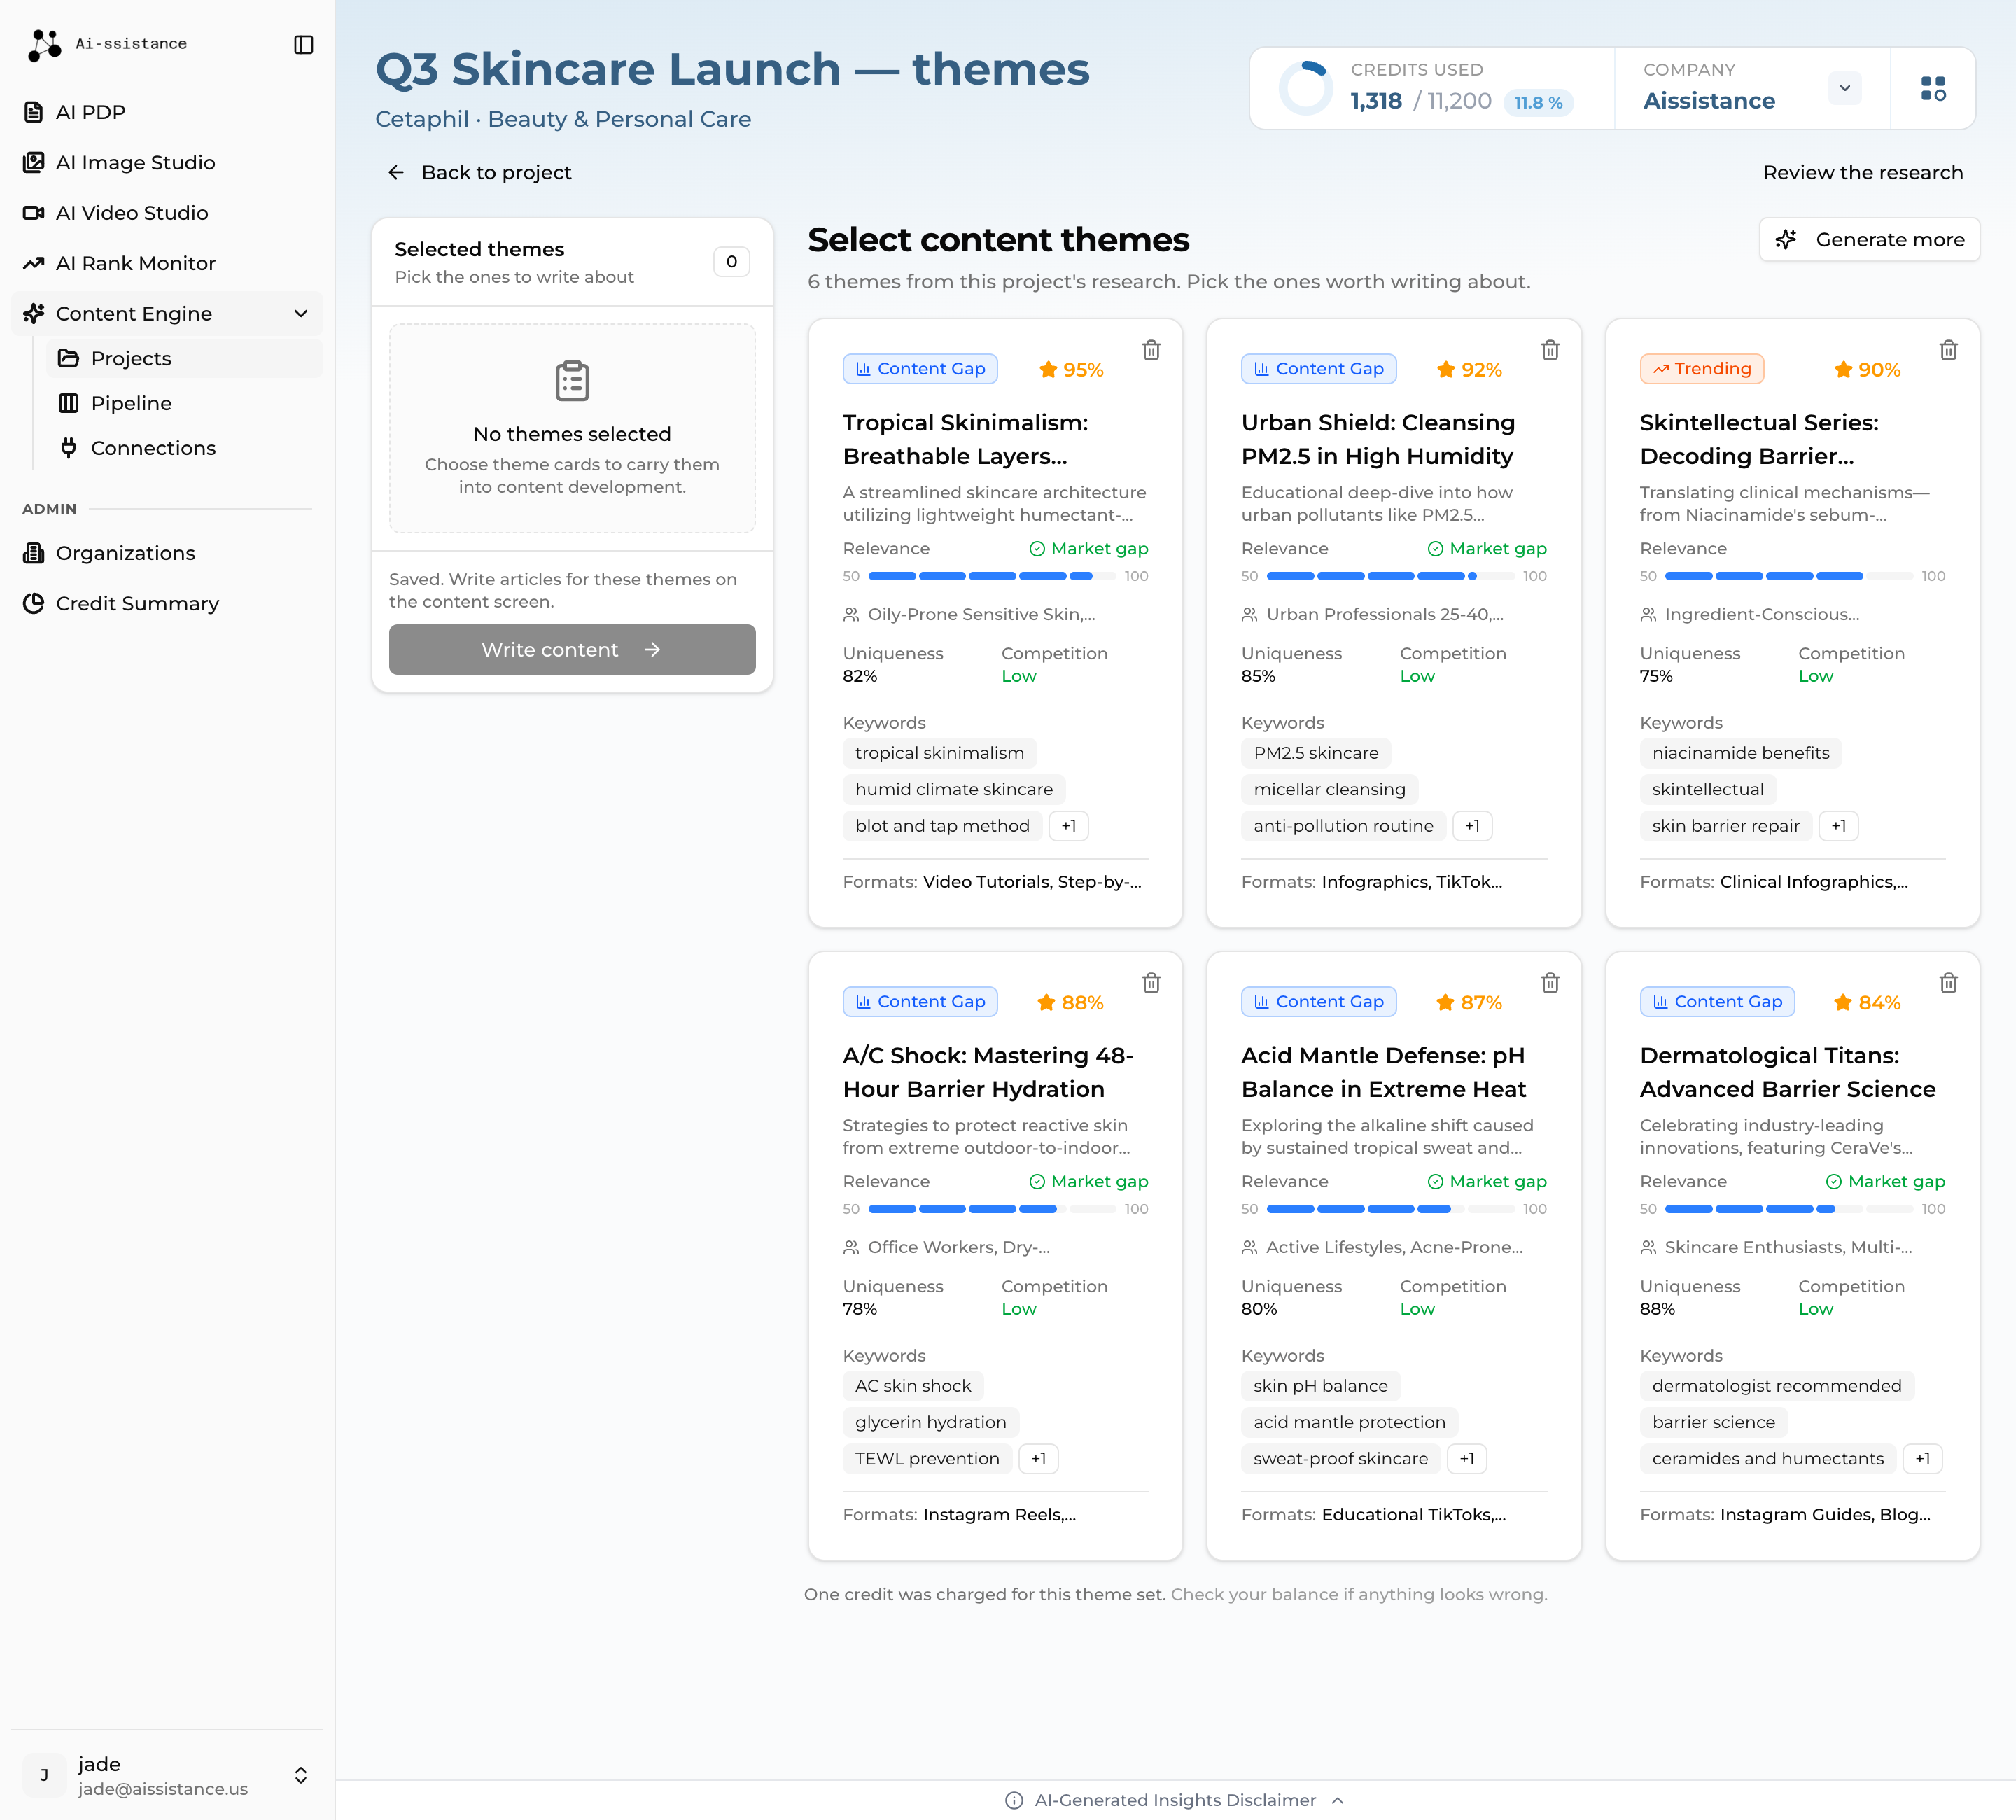The image size is (2016, 1820).
Task: Expand the AI-Generated Insights Disclaimer
Action: [1175, 1800]
